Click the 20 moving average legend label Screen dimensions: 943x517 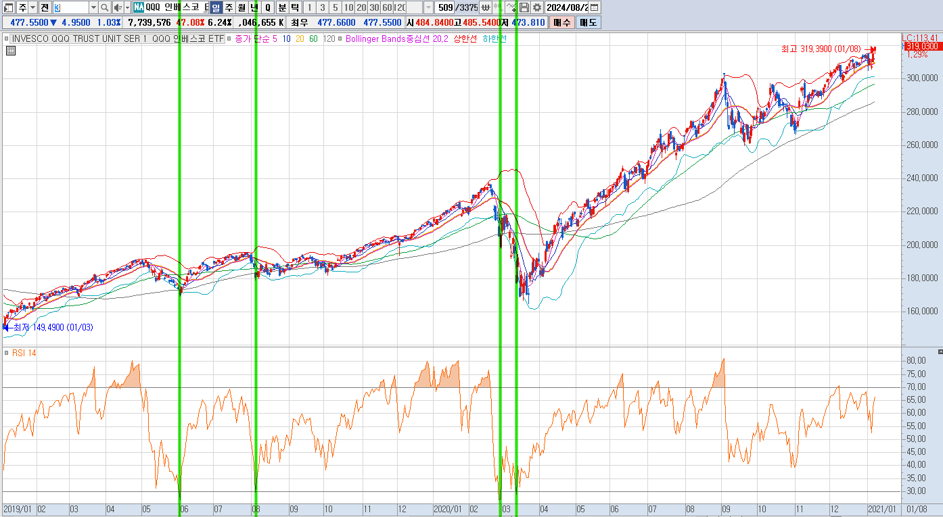tap(300, 39)
